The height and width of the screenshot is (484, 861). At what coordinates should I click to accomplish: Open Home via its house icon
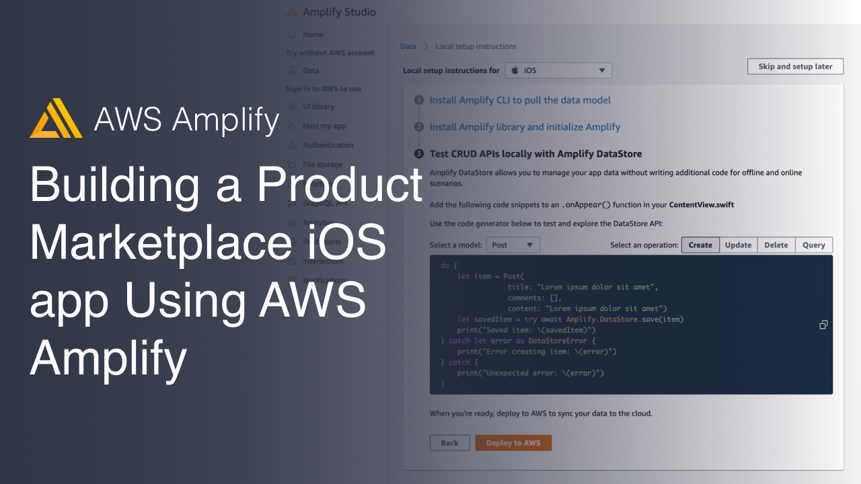[x=292, y=34]
